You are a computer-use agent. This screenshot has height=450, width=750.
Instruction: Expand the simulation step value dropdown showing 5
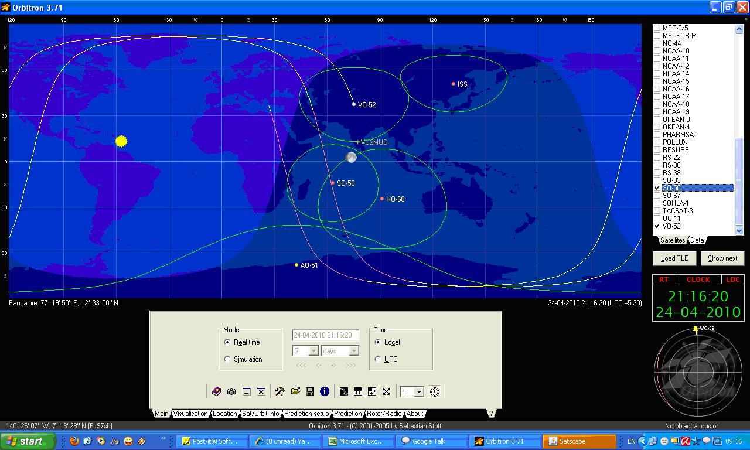pos(315,350)
